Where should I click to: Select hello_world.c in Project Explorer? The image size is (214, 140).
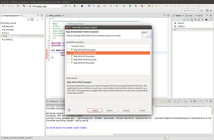pyautogui.click(x=14, y=36)
